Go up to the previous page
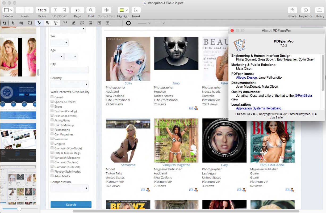326x213 pixels. pos(55,10)
